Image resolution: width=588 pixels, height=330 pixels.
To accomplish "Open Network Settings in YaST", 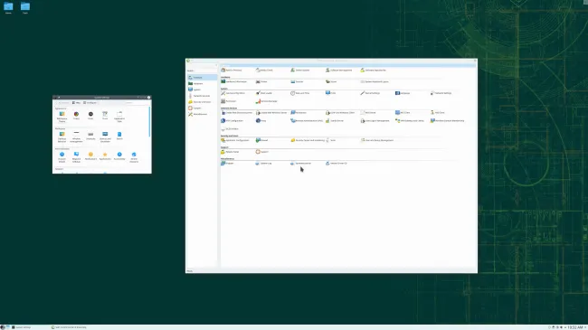I will 441,93.
